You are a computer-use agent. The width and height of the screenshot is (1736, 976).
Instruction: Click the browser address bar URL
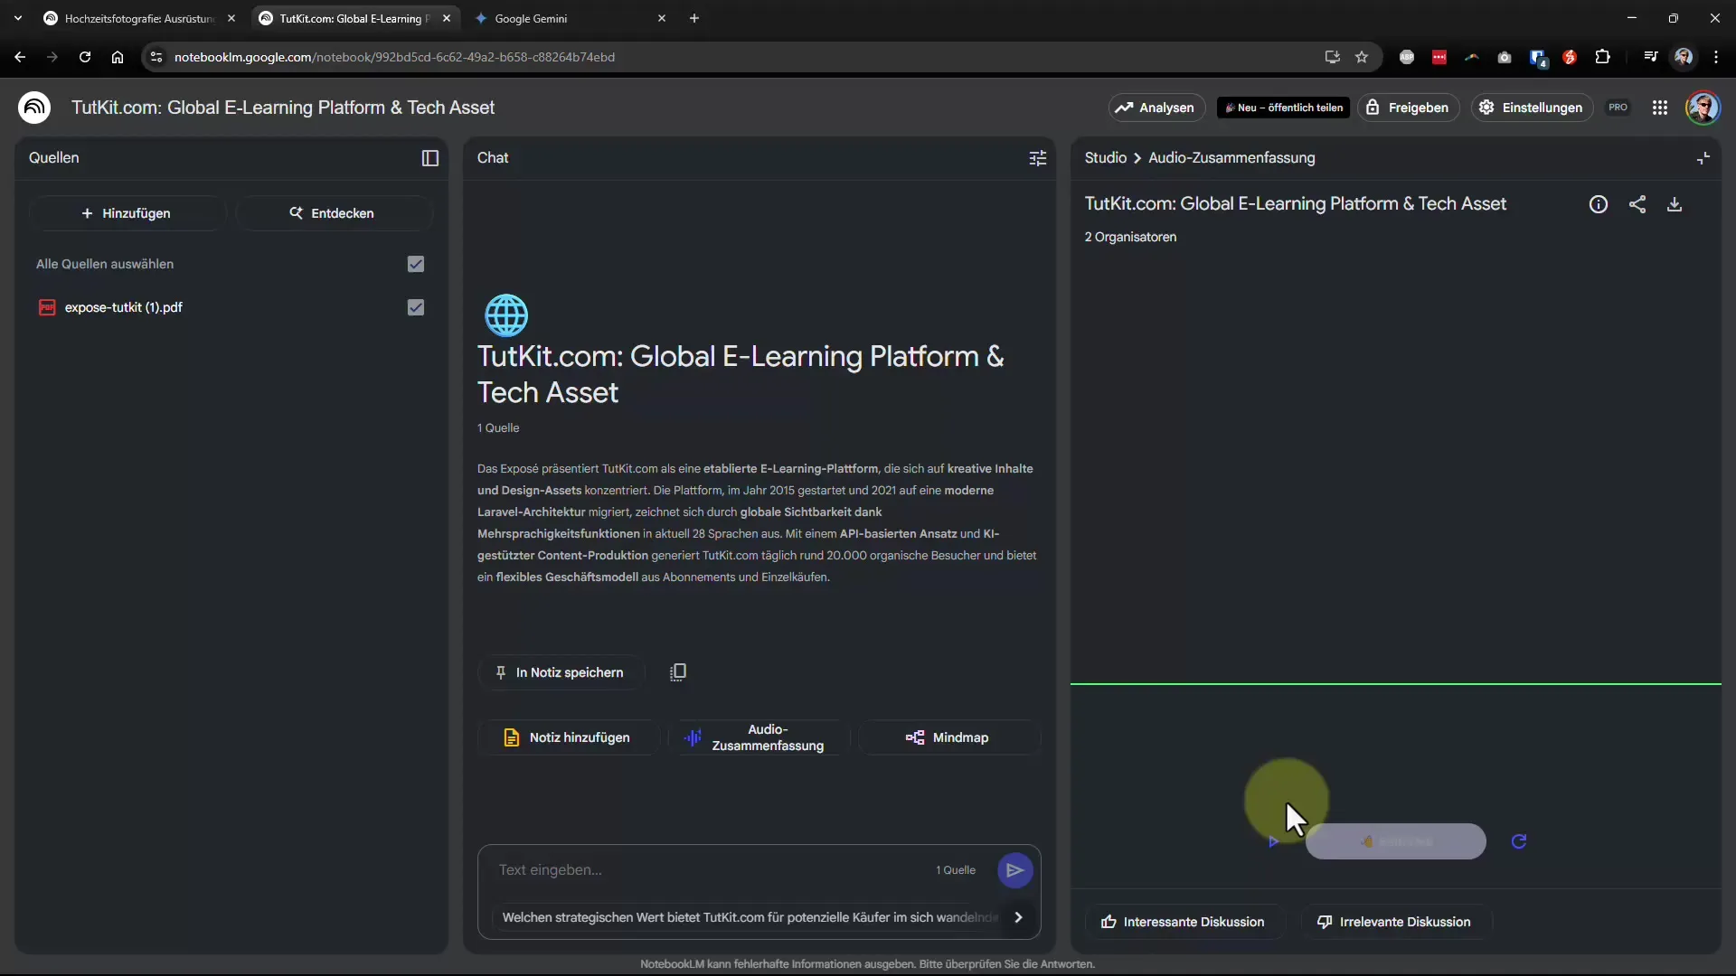point(394,57)
